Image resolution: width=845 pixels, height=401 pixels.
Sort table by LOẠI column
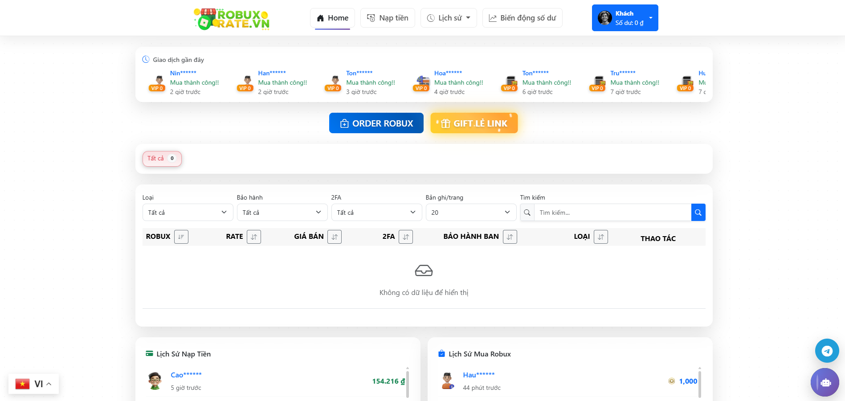coord(600,237)
